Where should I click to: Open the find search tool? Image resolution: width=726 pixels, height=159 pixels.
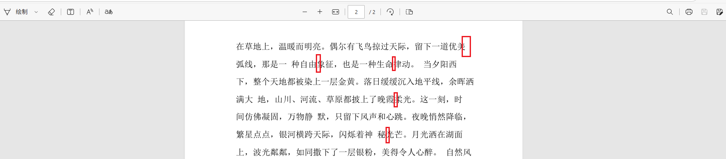(x=670, y=12)
